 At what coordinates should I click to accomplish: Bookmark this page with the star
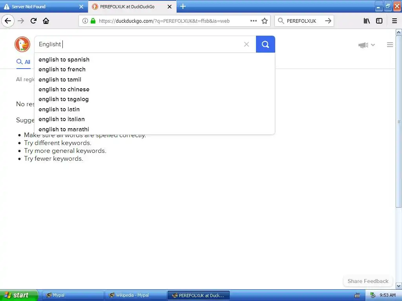pos(265,21)
